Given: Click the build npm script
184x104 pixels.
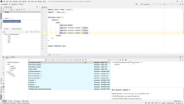Looking at the screenshot, I should pyautogui.click(x=9, y=38).
